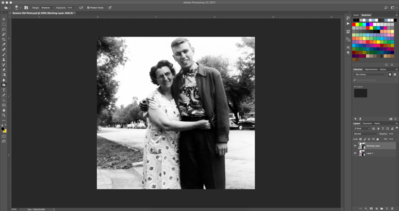This screenshot has width=399, height=211.
Task: Toggle the layer filter switch on
Action: pyautogui.click(x=397, y=128)
